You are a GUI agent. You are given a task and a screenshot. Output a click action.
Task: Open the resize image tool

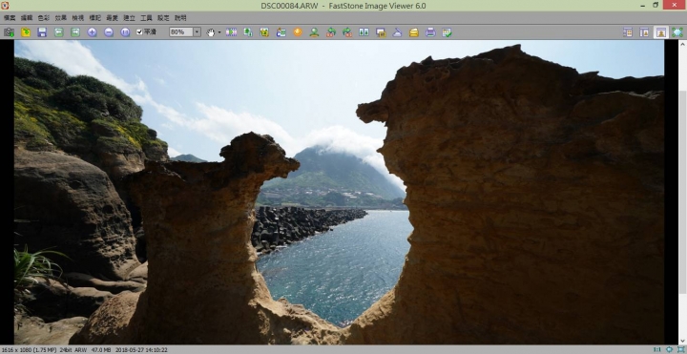248,32
